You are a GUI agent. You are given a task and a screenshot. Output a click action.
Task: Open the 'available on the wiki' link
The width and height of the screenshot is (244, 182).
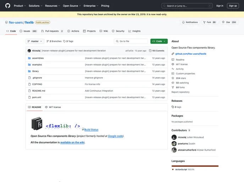[72, 143]
